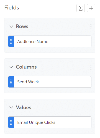
Task: Collapse the Columns section chevron
Action: click(11, 67)
